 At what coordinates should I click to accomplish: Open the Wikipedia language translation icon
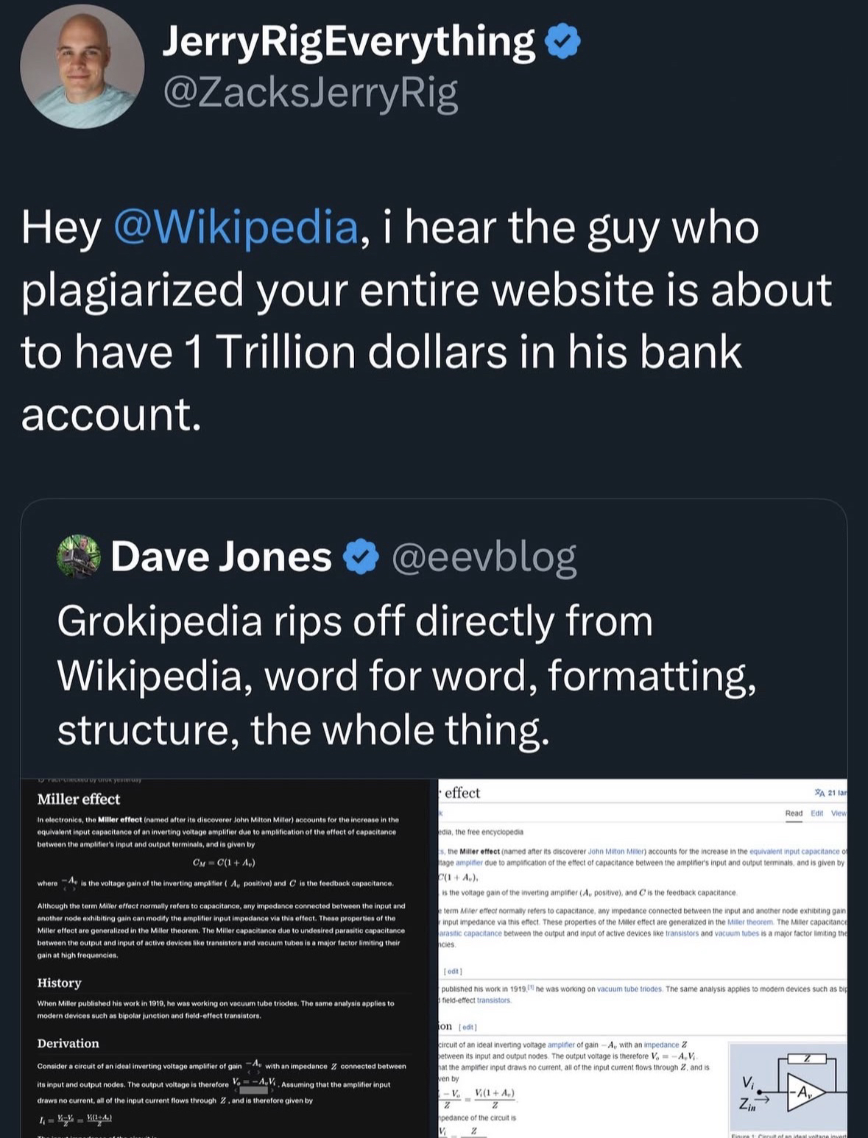pos(819,793)
